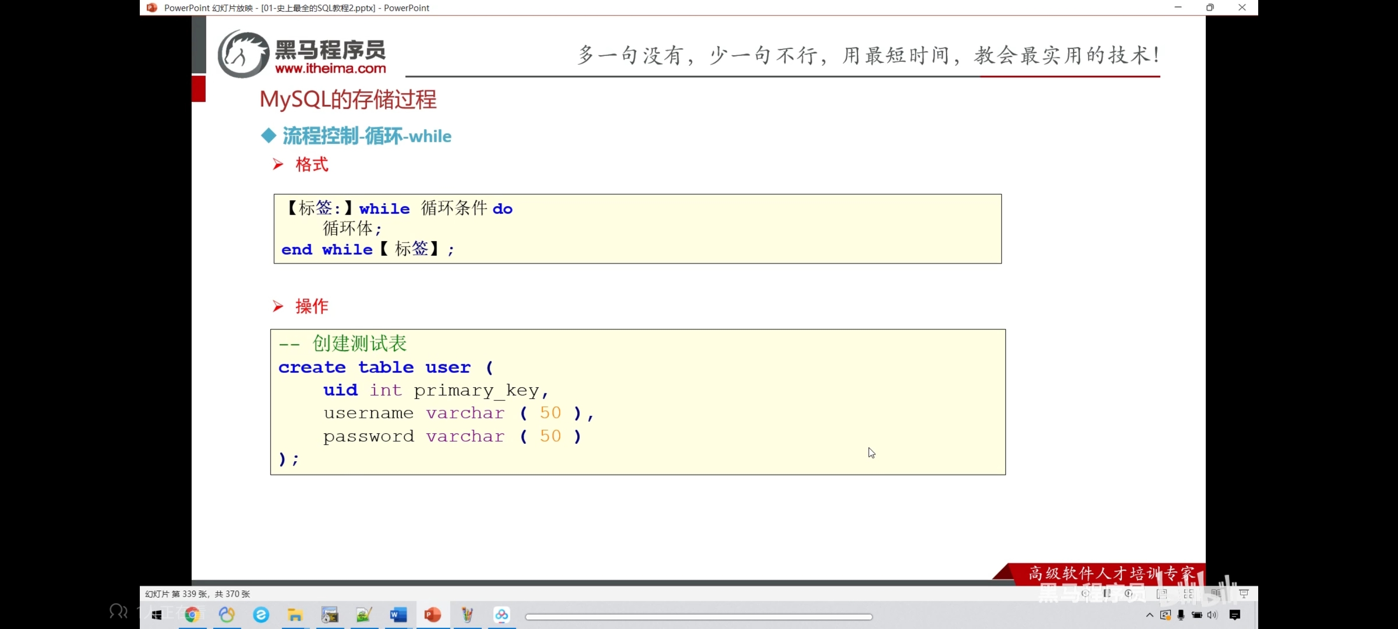Screen dimensions: 1398x629
Task: Open the slide list menu icon
Action: coord(1107,594)
